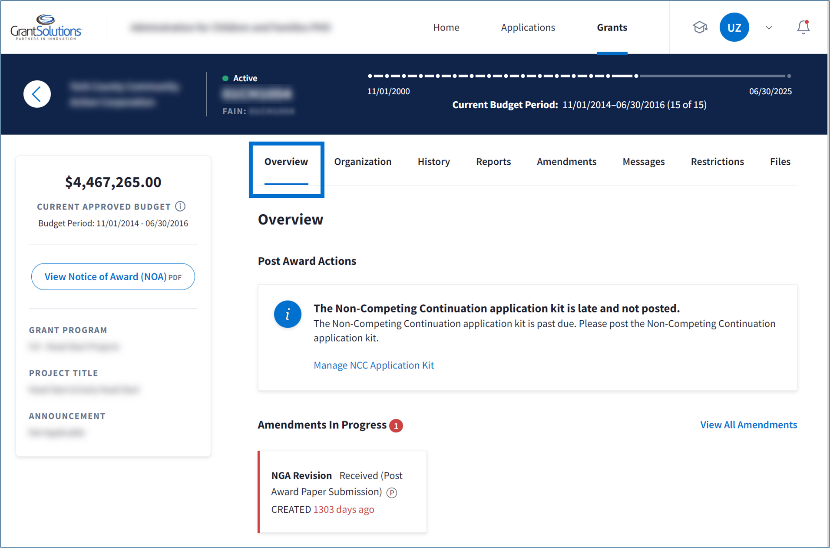Click the circled P paper submission icon
This screenshot has width=830, height=548.
(x=392, y=492)
